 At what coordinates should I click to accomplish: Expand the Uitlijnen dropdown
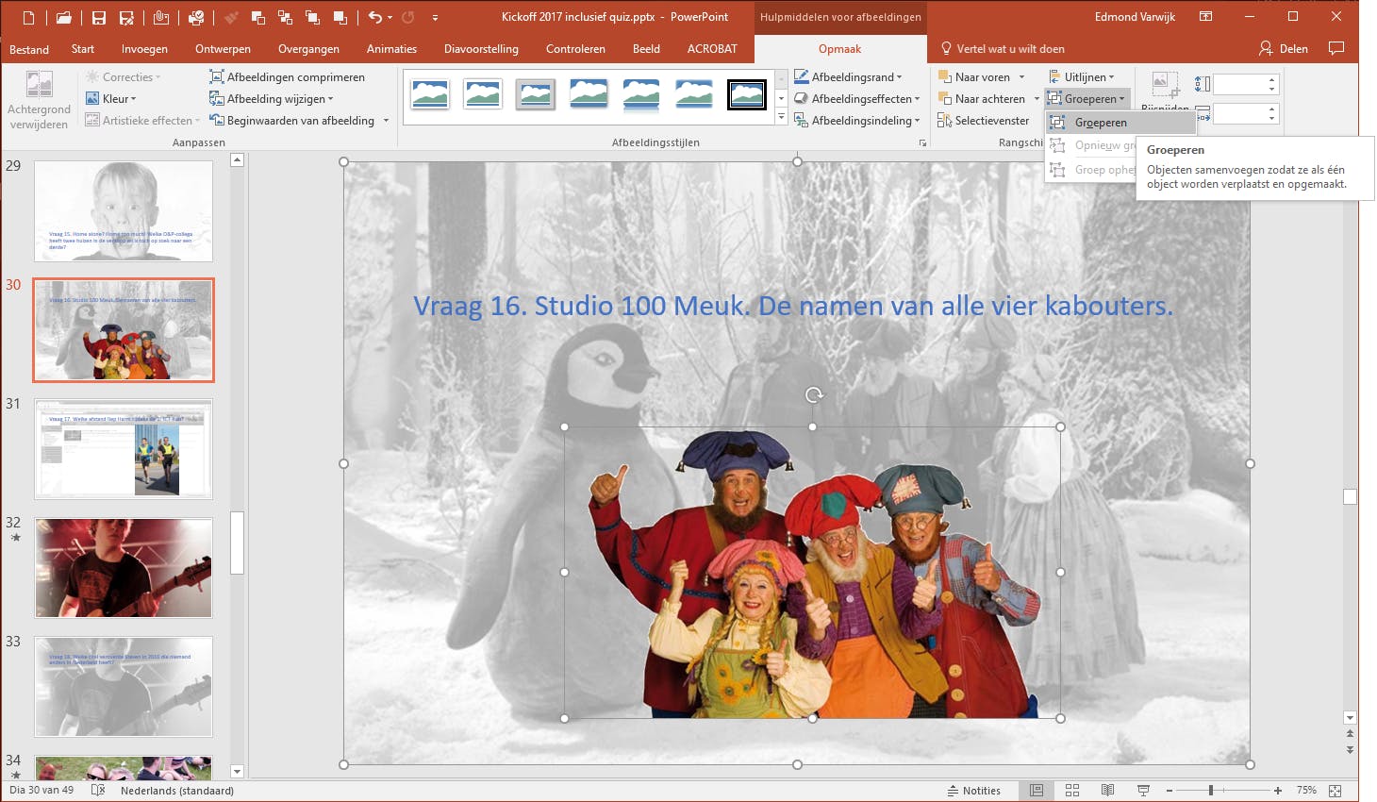coord(1085,77)
